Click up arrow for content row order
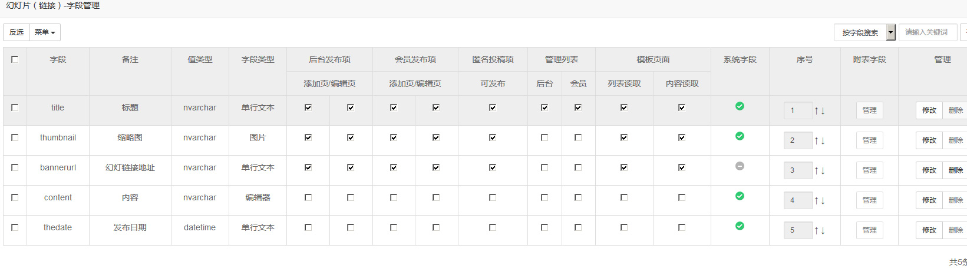The height and width of the screenshot is (272, 967). pyautogui.click(x=816, y=200)
